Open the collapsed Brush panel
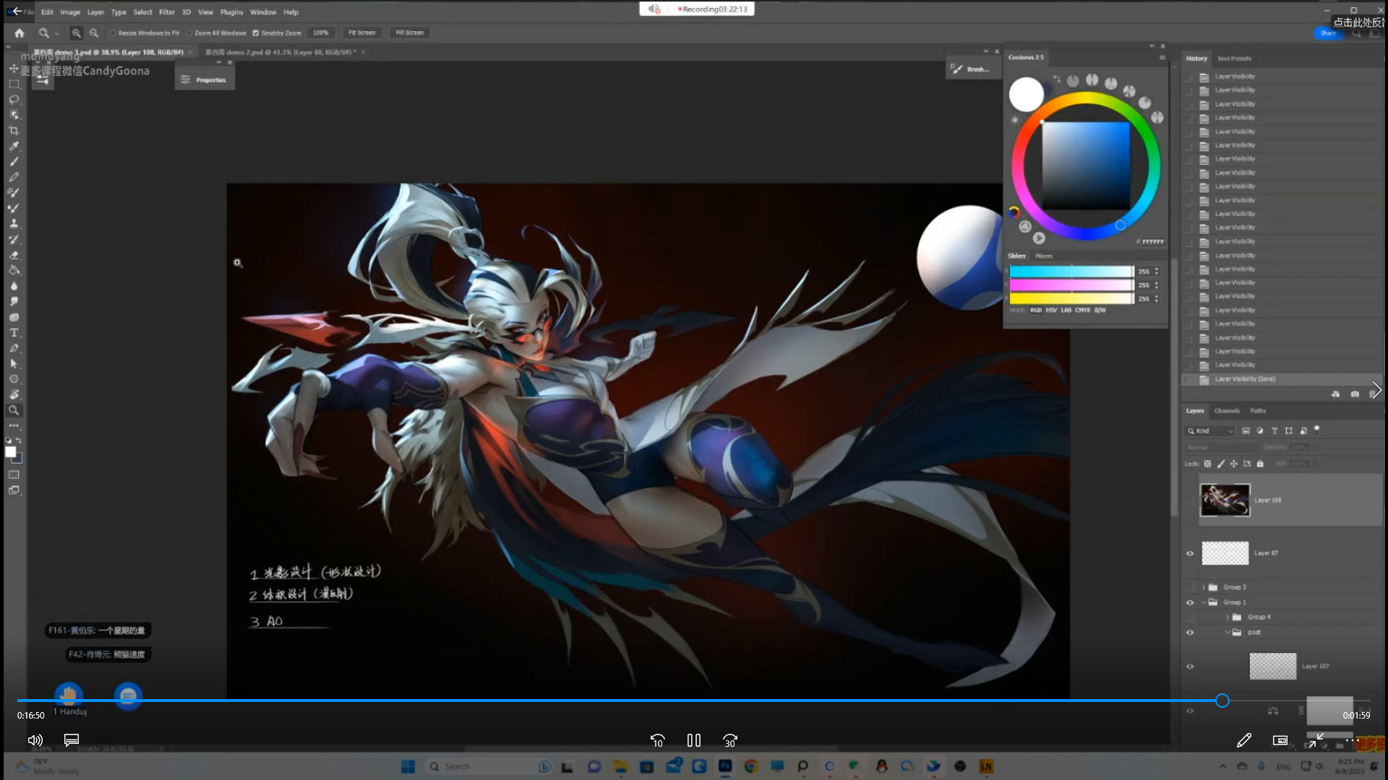The width and height of the screenshot is (1388, 780). [971, 69]
